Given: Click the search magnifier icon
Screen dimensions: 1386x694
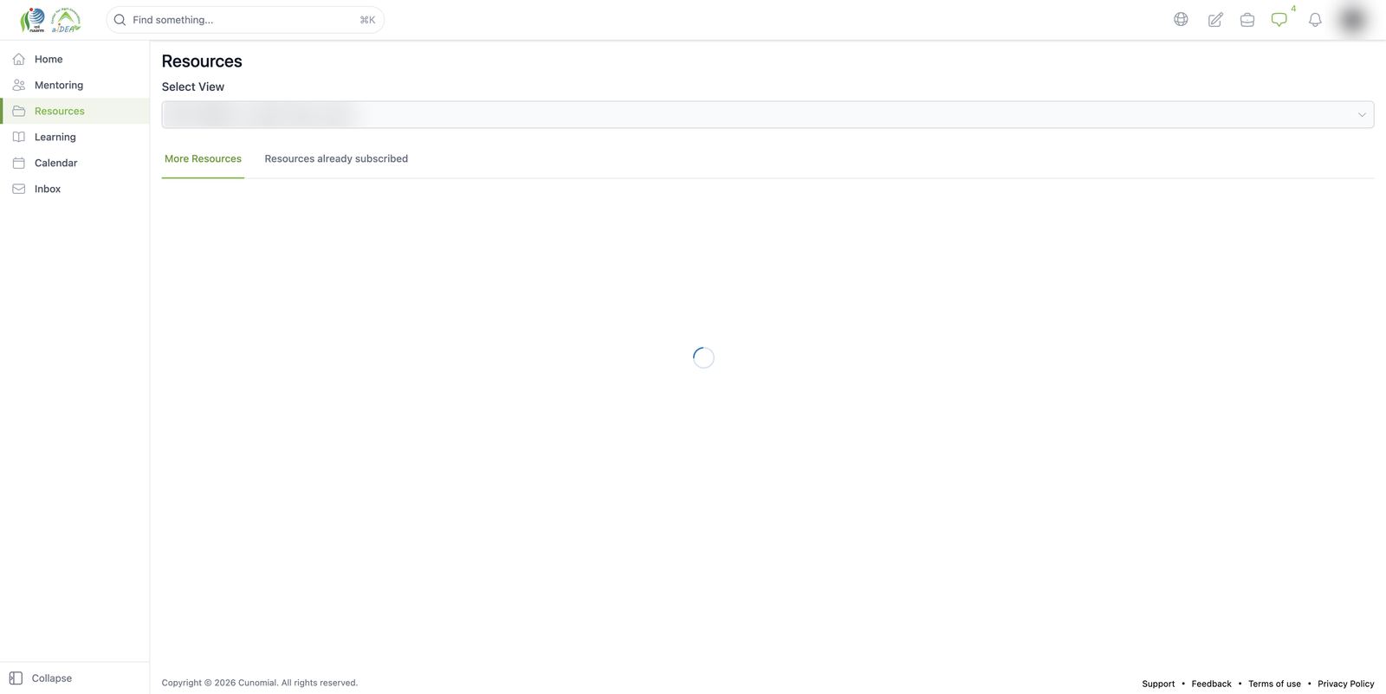Looking at the screenshot, I should [x=120, y=20].
